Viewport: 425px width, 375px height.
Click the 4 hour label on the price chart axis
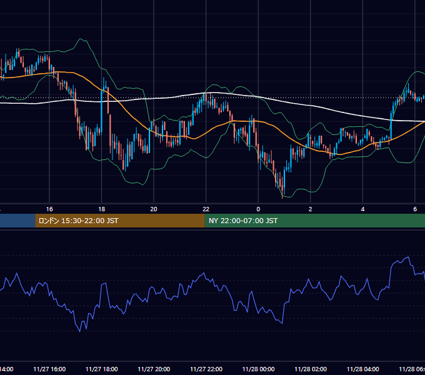click(x=362, y=209)
